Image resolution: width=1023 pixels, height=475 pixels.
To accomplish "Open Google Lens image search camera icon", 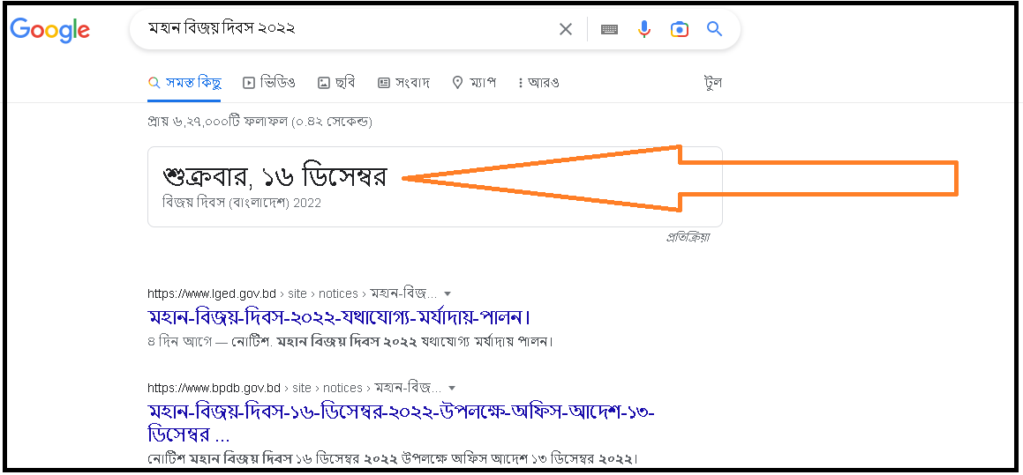I will point(679,29).
